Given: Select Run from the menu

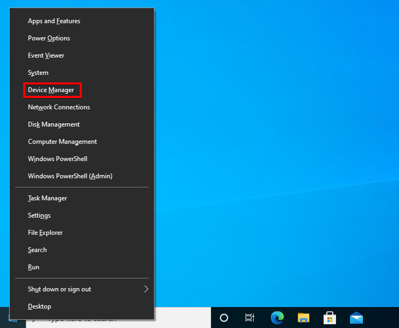Looking at the screenshot, I should pos(33,267).
